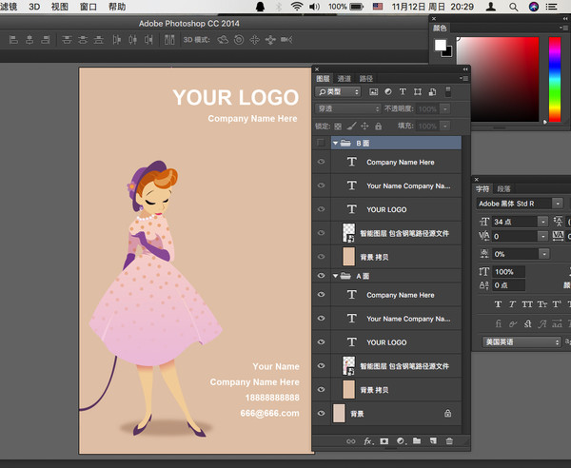The image size is (571, 468).
Task: Create new fill or adjustment layer
Action: coord(402,441)
